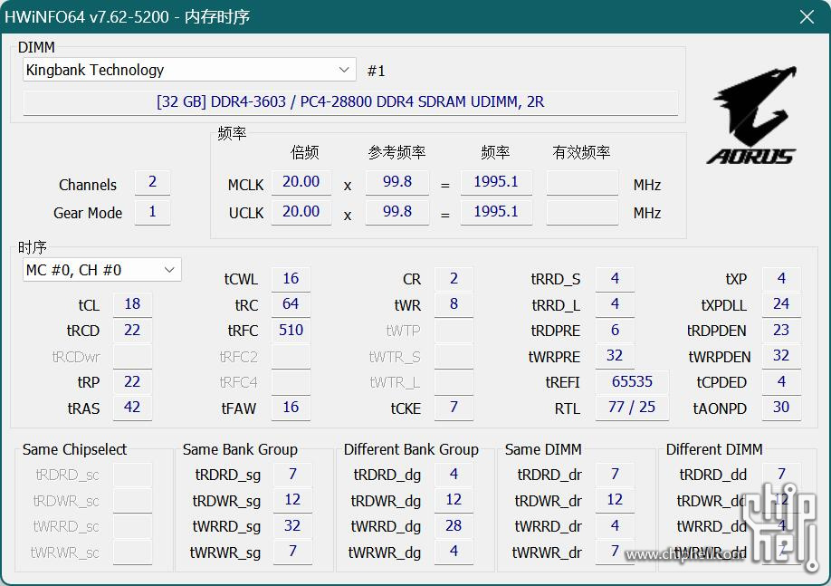Screen dimensions: 831x586
Task: Click the tXP value 4
Action: (782, 279)
